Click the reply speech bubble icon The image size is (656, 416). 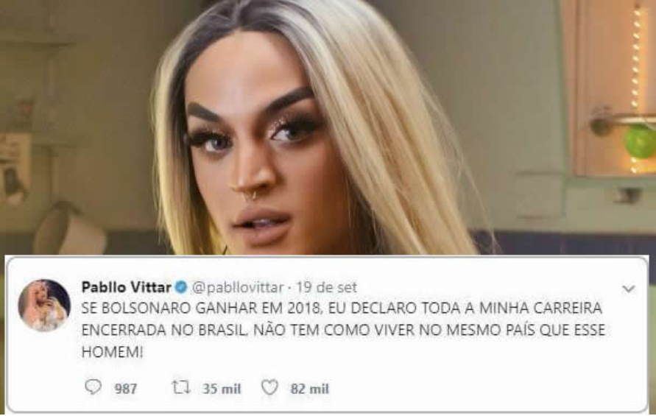tap(93, 387)
